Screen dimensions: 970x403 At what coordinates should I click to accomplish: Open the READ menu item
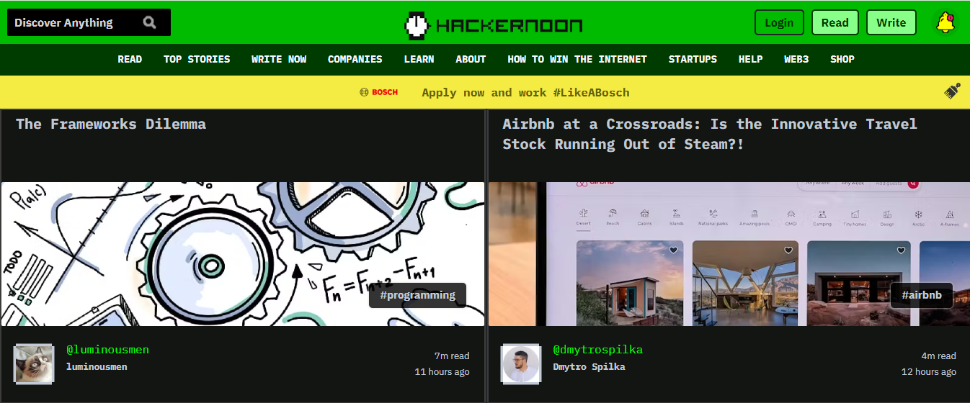[x=130, y=59]
